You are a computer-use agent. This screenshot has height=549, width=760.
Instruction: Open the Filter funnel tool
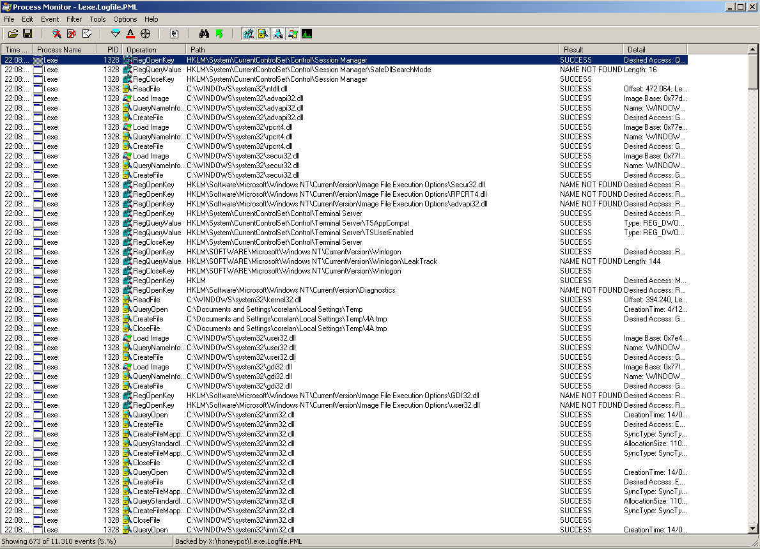click(116, 33)
